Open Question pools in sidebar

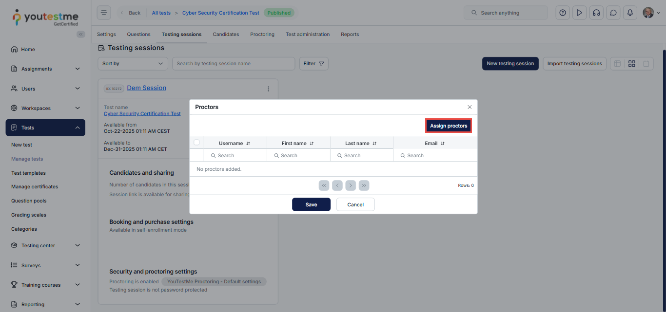[29, 201]
